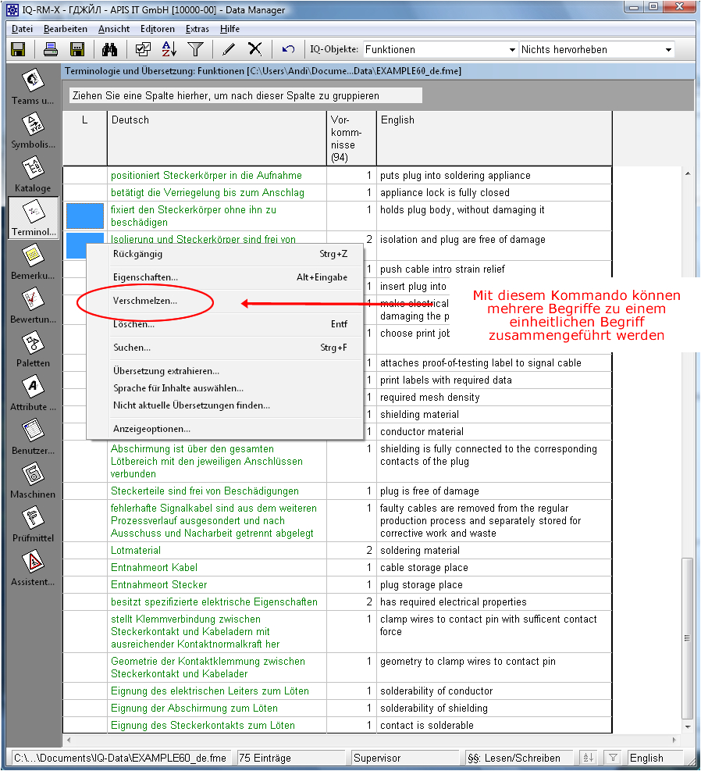Open the Paletten sidebar section
Image resolution: width=701 pixels, height=771 pixels.
click(x=32, y=349)
